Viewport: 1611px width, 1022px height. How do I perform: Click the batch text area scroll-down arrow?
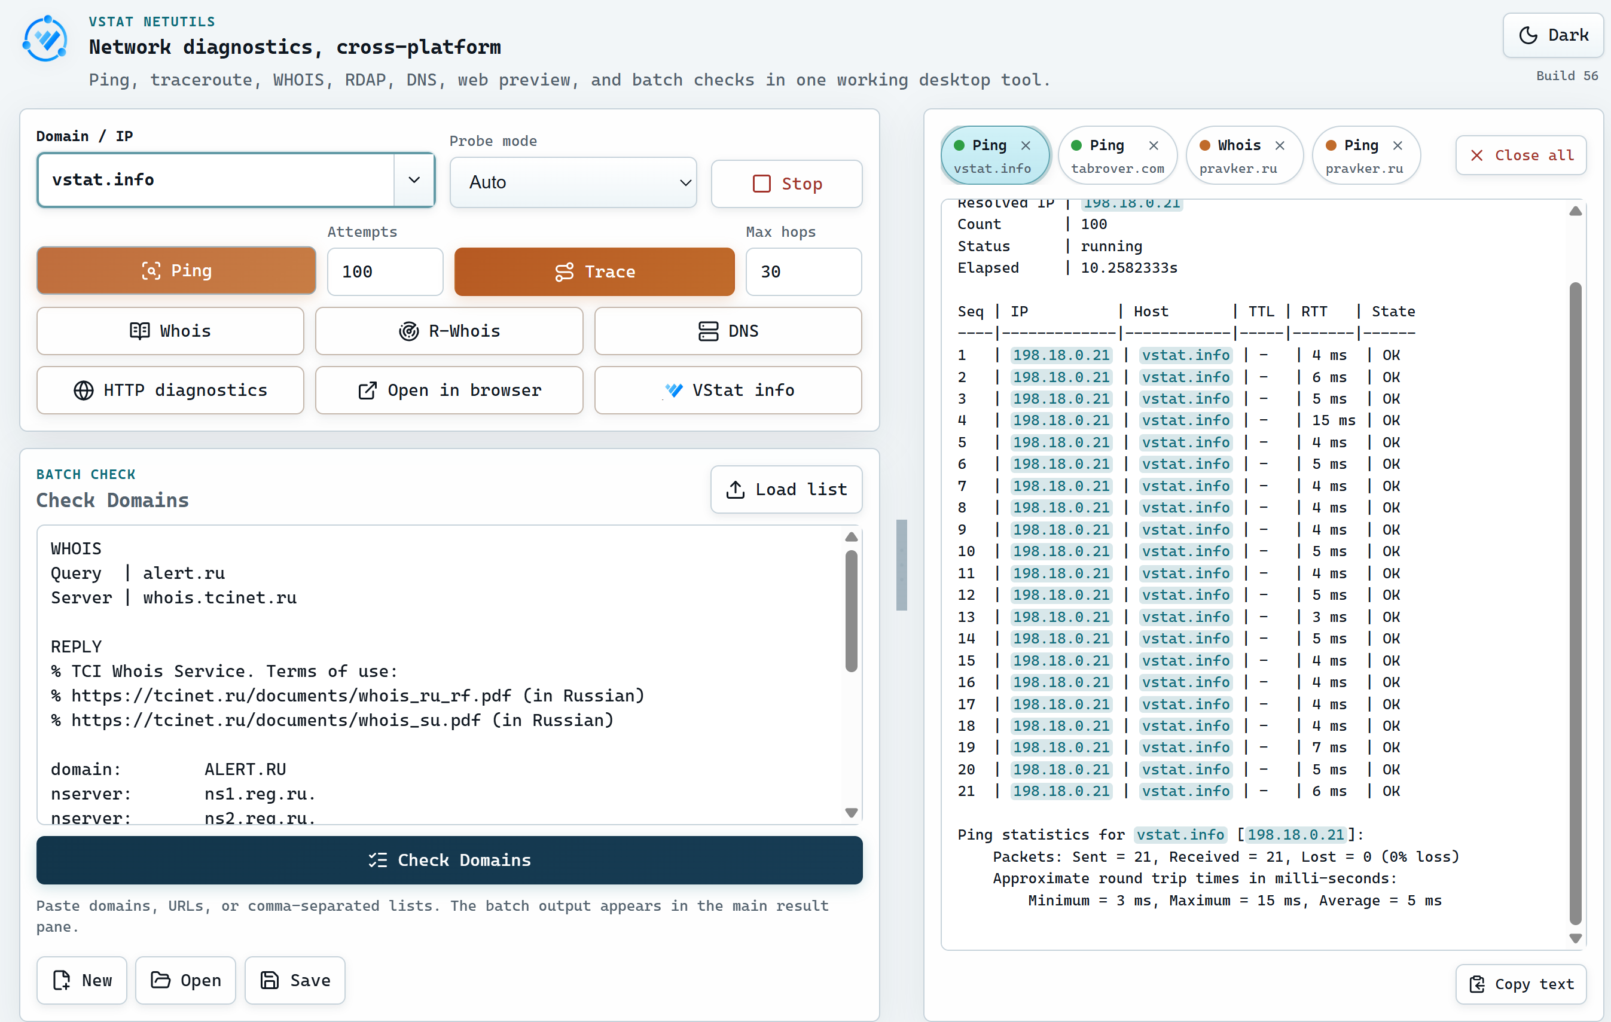click(x=851, y=813)
